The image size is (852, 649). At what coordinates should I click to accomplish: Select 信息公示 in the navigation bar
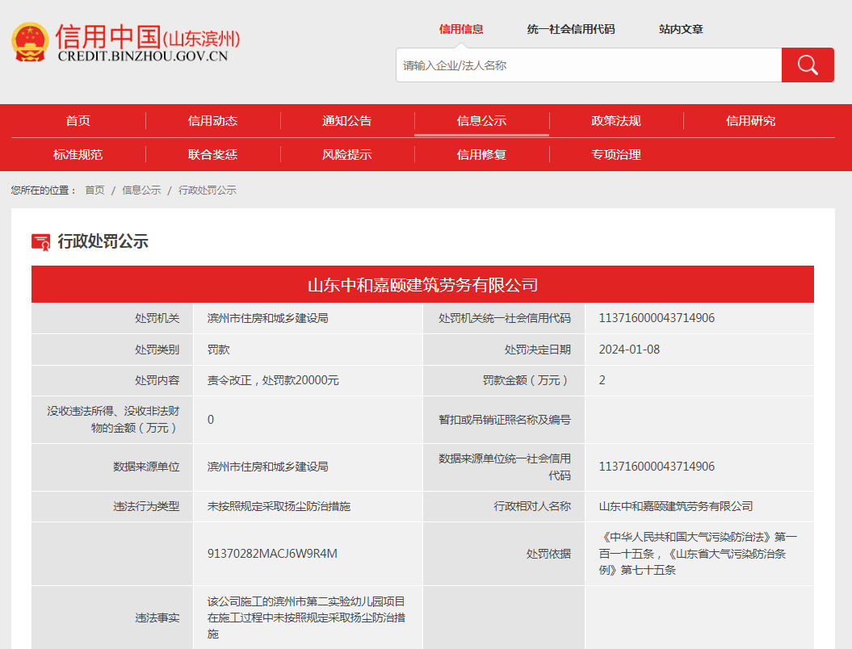coord(481,120)
